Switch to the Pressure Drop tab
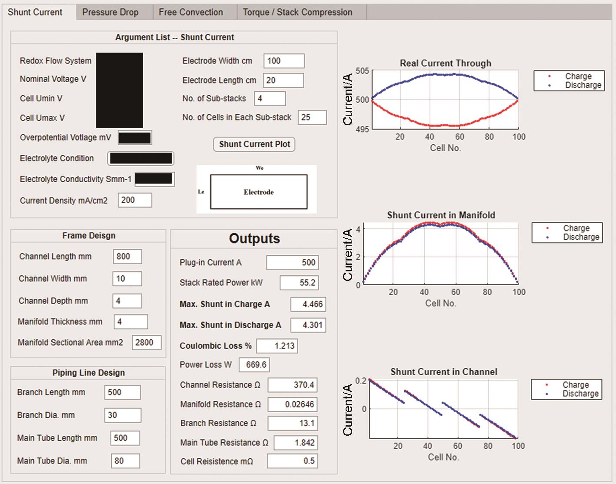 pyautogui.click(x=110, y=12)
